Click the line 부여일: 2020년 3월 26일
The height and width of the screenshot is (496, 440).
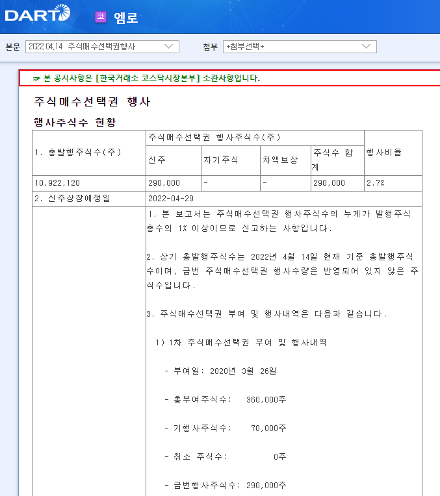pyautogui.click(x=220, y=371)
